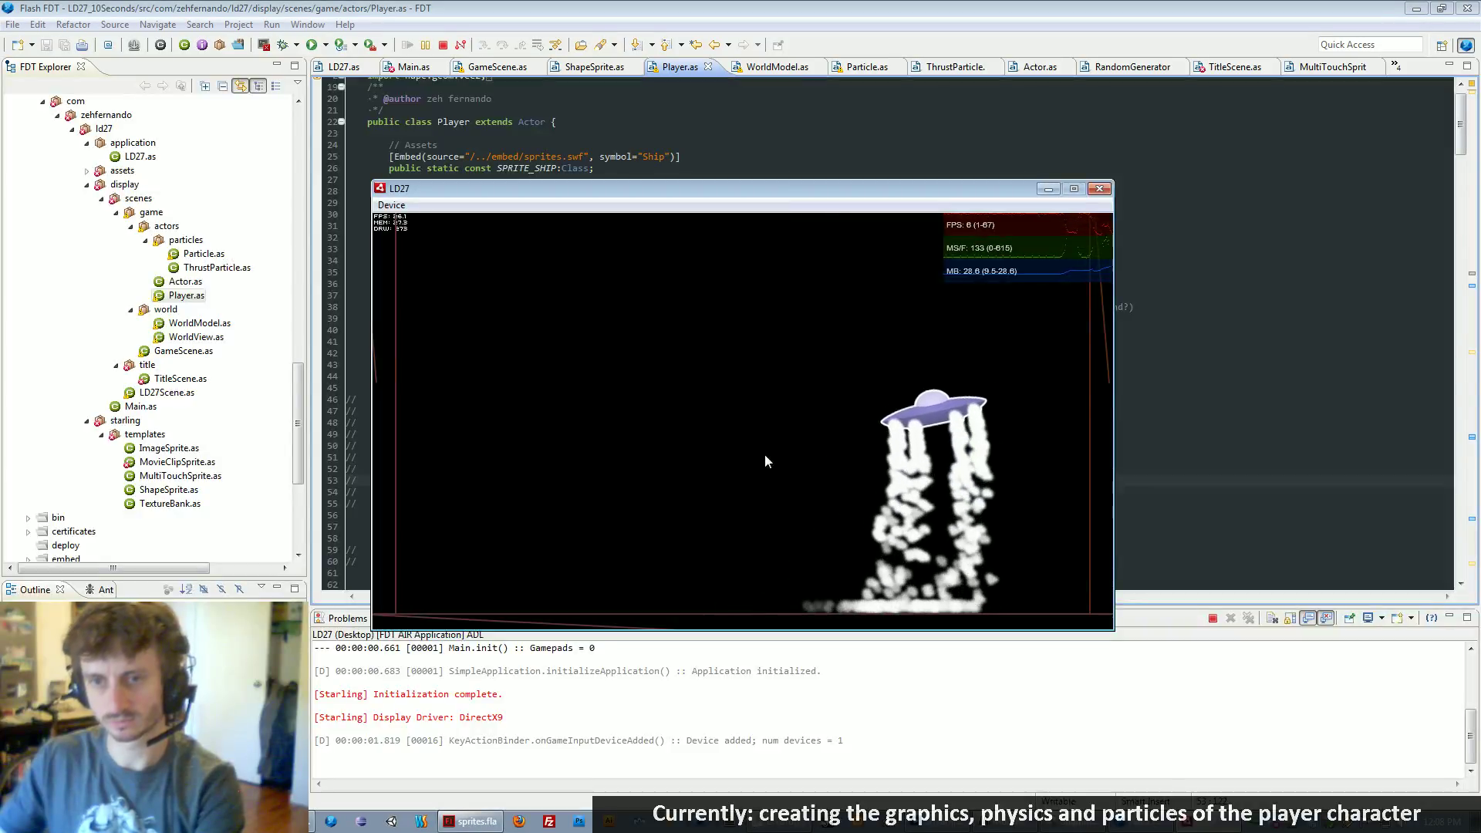
Task: Collapse the particles package node
Action: [x=145, y=240]
